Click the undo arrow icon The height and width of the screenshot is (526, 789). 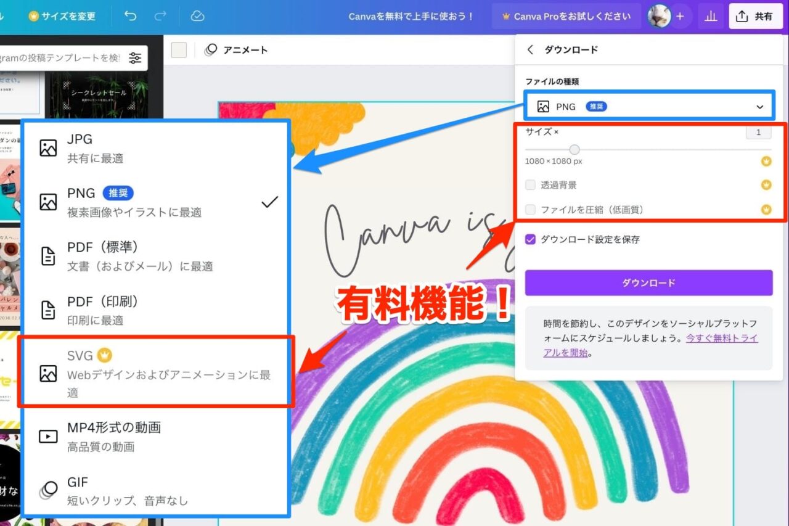[x=131, y=16]
